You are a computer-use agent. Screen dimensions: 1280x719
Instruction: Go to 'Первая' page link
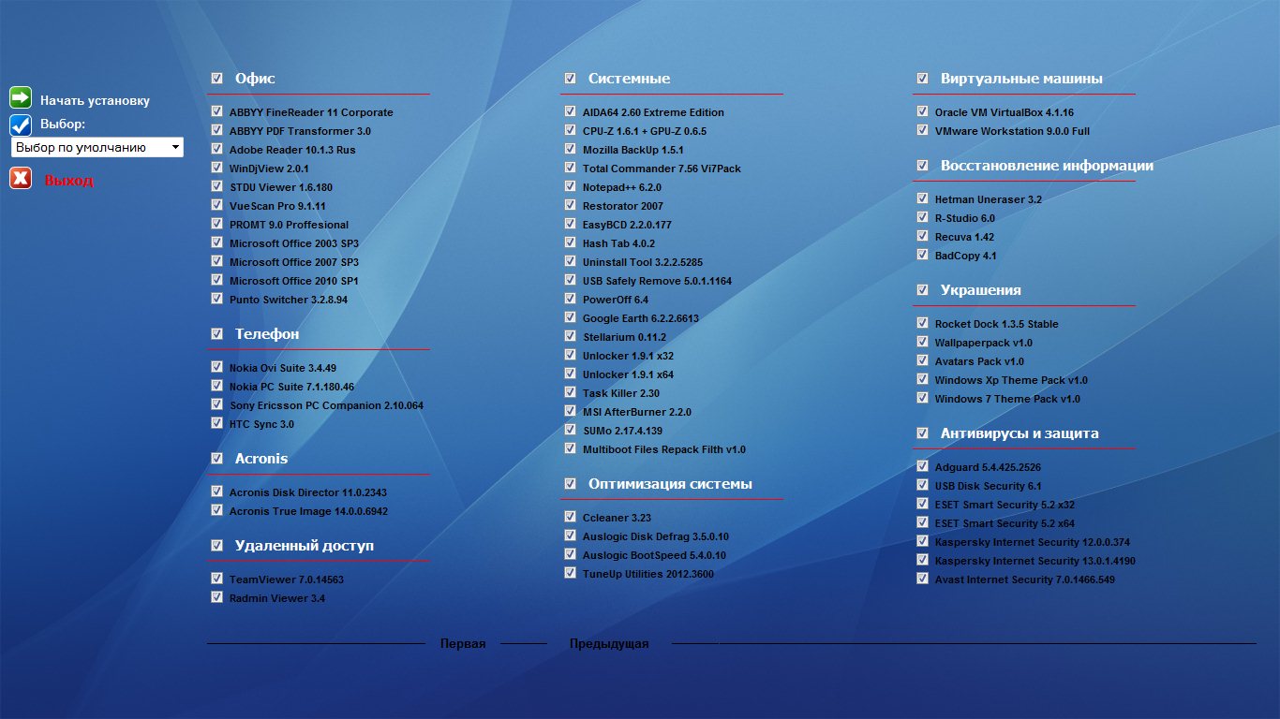click(x=463, y=644)
